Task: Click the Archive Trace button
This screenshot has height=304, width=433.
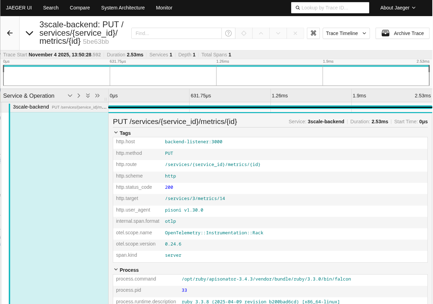Action: click(402, 33)
